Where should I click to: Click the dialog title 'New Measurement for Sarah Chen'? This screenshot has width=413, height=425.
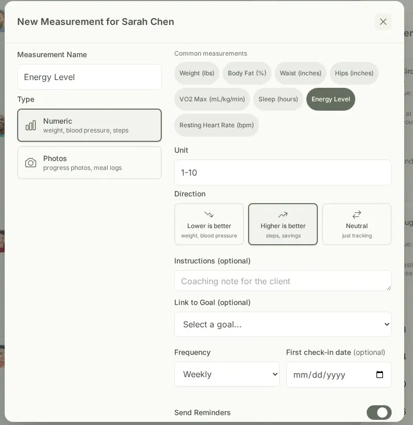point(96,22)
